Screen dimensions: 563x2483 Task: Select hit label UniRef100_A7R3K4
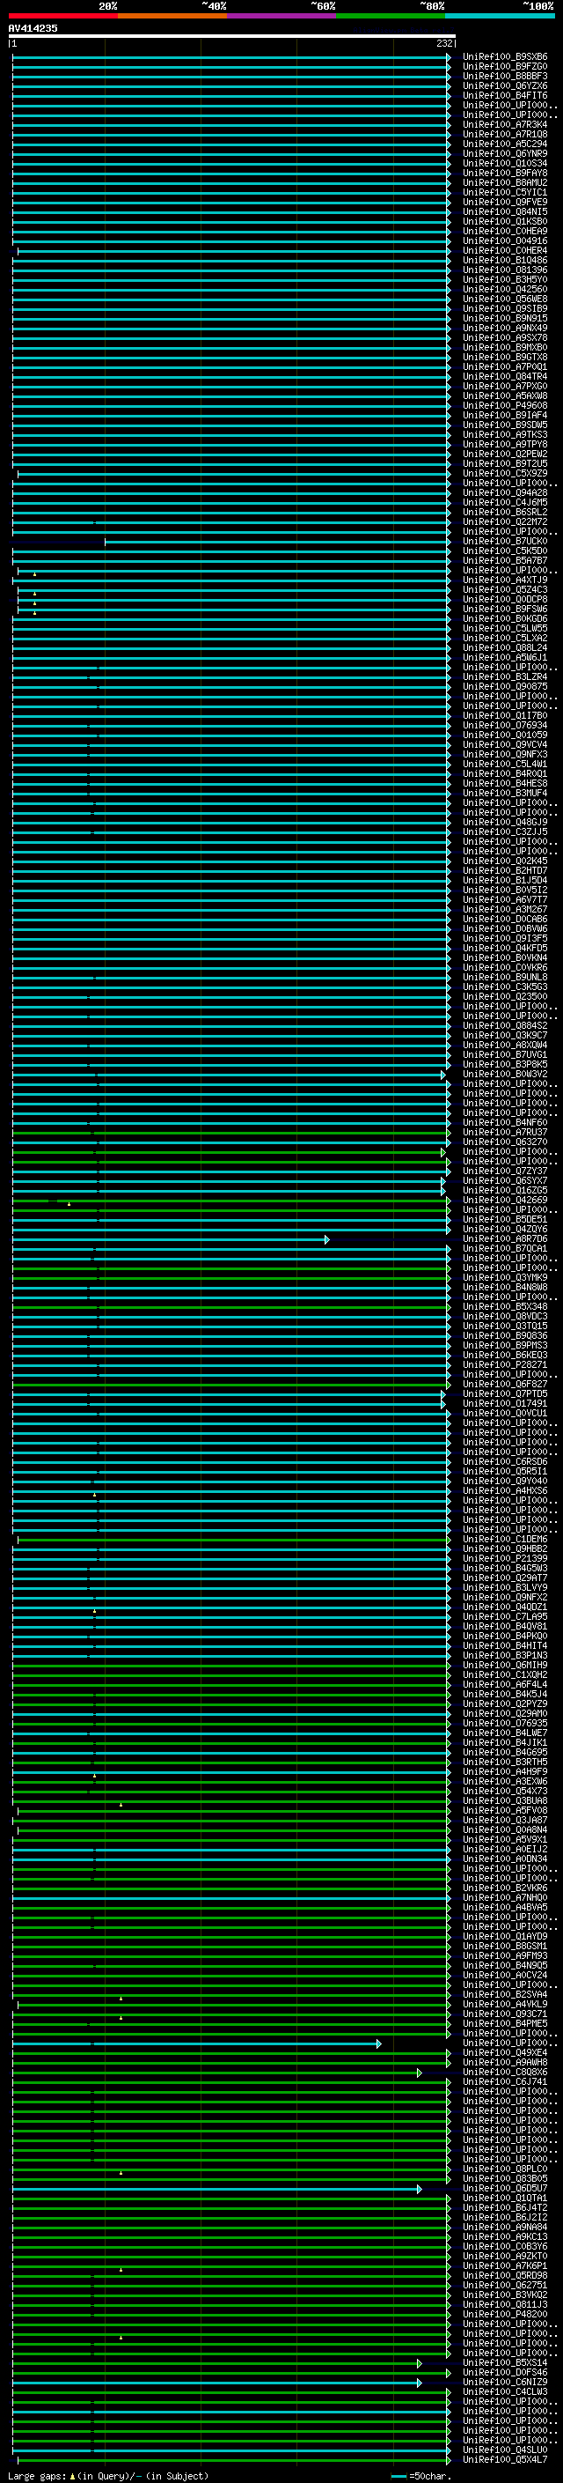pyautogui.click(x=505, y=124)
